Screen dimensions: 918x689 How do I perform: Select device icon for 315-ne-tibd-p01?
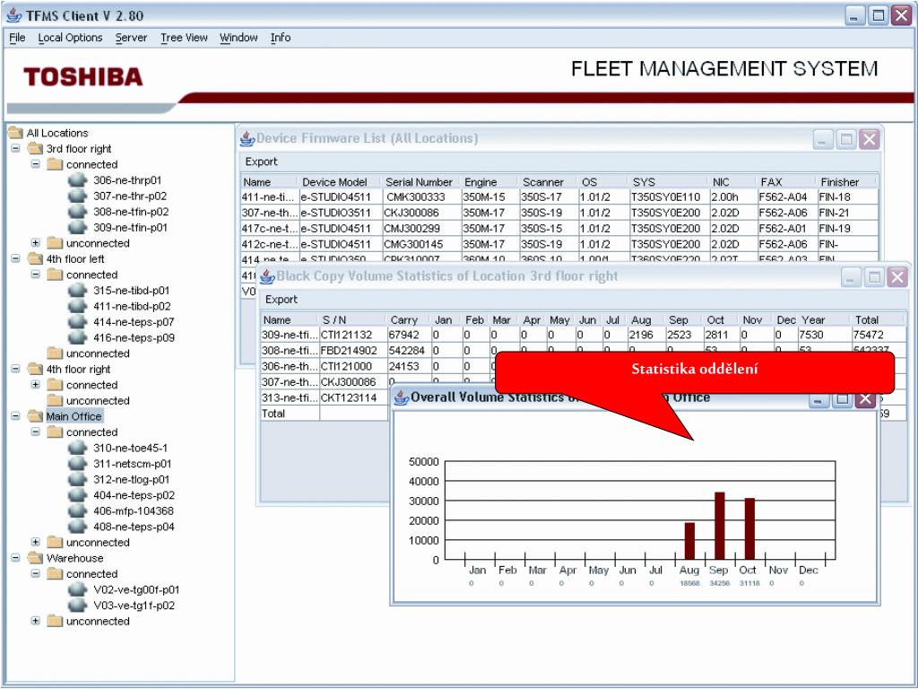[77, 290]
